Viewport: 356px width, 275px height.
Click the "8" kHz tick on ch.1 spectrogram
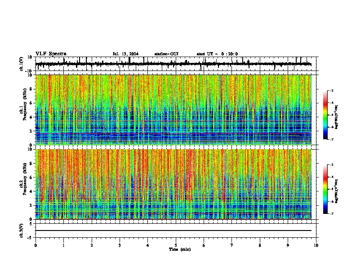31,89
